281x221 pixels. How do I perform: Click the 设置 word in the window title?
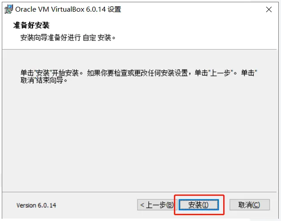pyautogui.click(x=114, y=9)
